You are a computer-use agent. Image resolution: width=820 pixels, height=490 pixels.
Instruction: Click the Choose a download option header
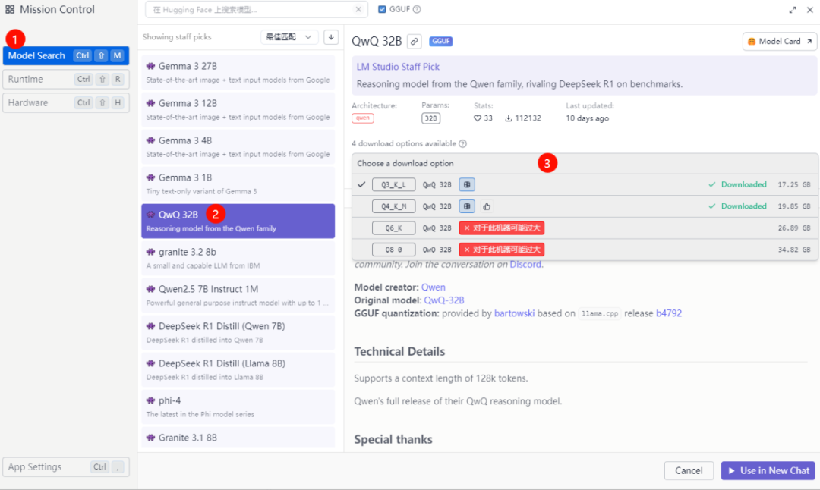click(405, 164)
